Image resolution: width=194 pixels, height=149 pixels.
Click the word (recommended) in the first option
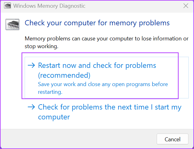(x=64, y=75)
